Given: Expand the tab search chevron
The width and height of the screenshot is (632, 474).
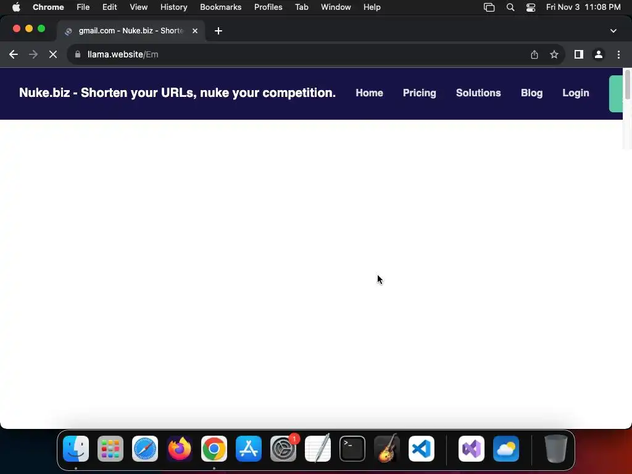Looking at the screenshot, I should click(x=613, y=31).
